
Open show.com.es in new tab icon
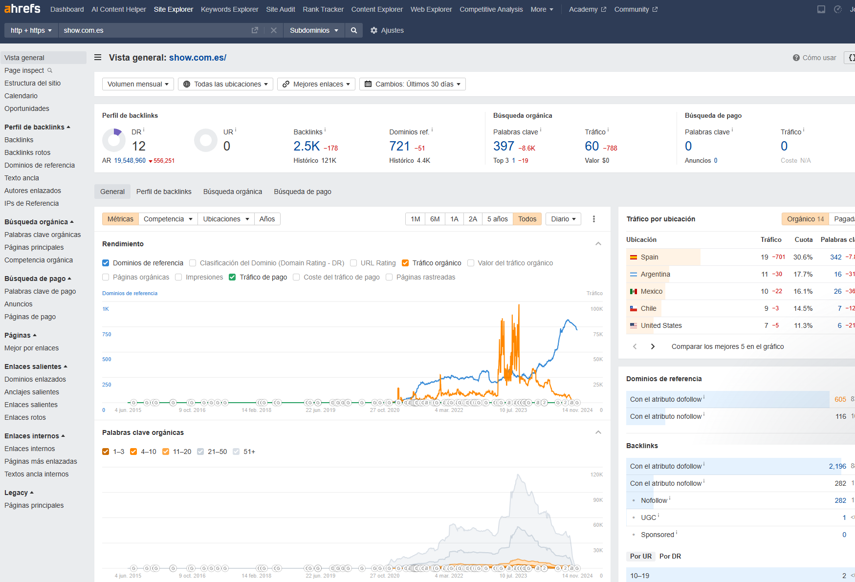click(255, 30)
